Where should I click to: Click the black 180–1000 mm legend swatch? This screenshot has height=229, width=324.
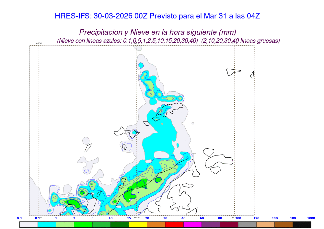click(302, 224)
